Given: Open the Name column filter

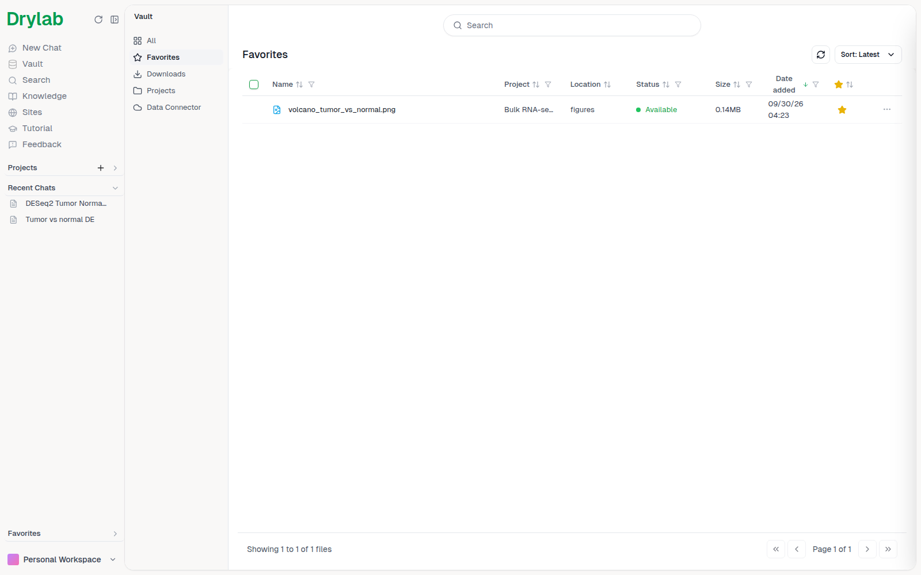Looking at the screenshot, I should (x=311, y=85).
